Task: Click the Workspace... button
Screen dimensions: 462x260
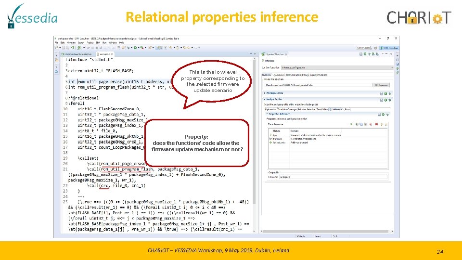Action: coord(382,85)
